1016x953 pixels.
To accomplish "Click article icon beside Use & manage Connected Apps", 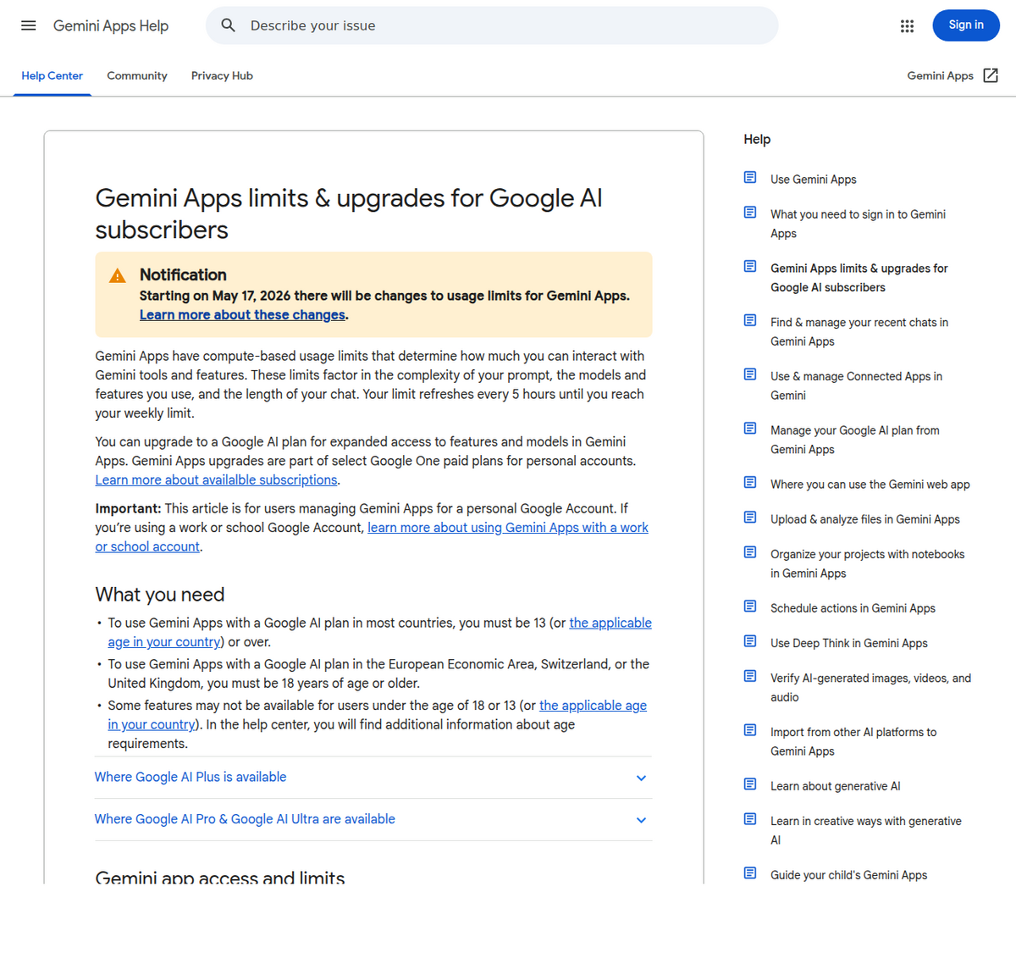I will coord(750,374).
